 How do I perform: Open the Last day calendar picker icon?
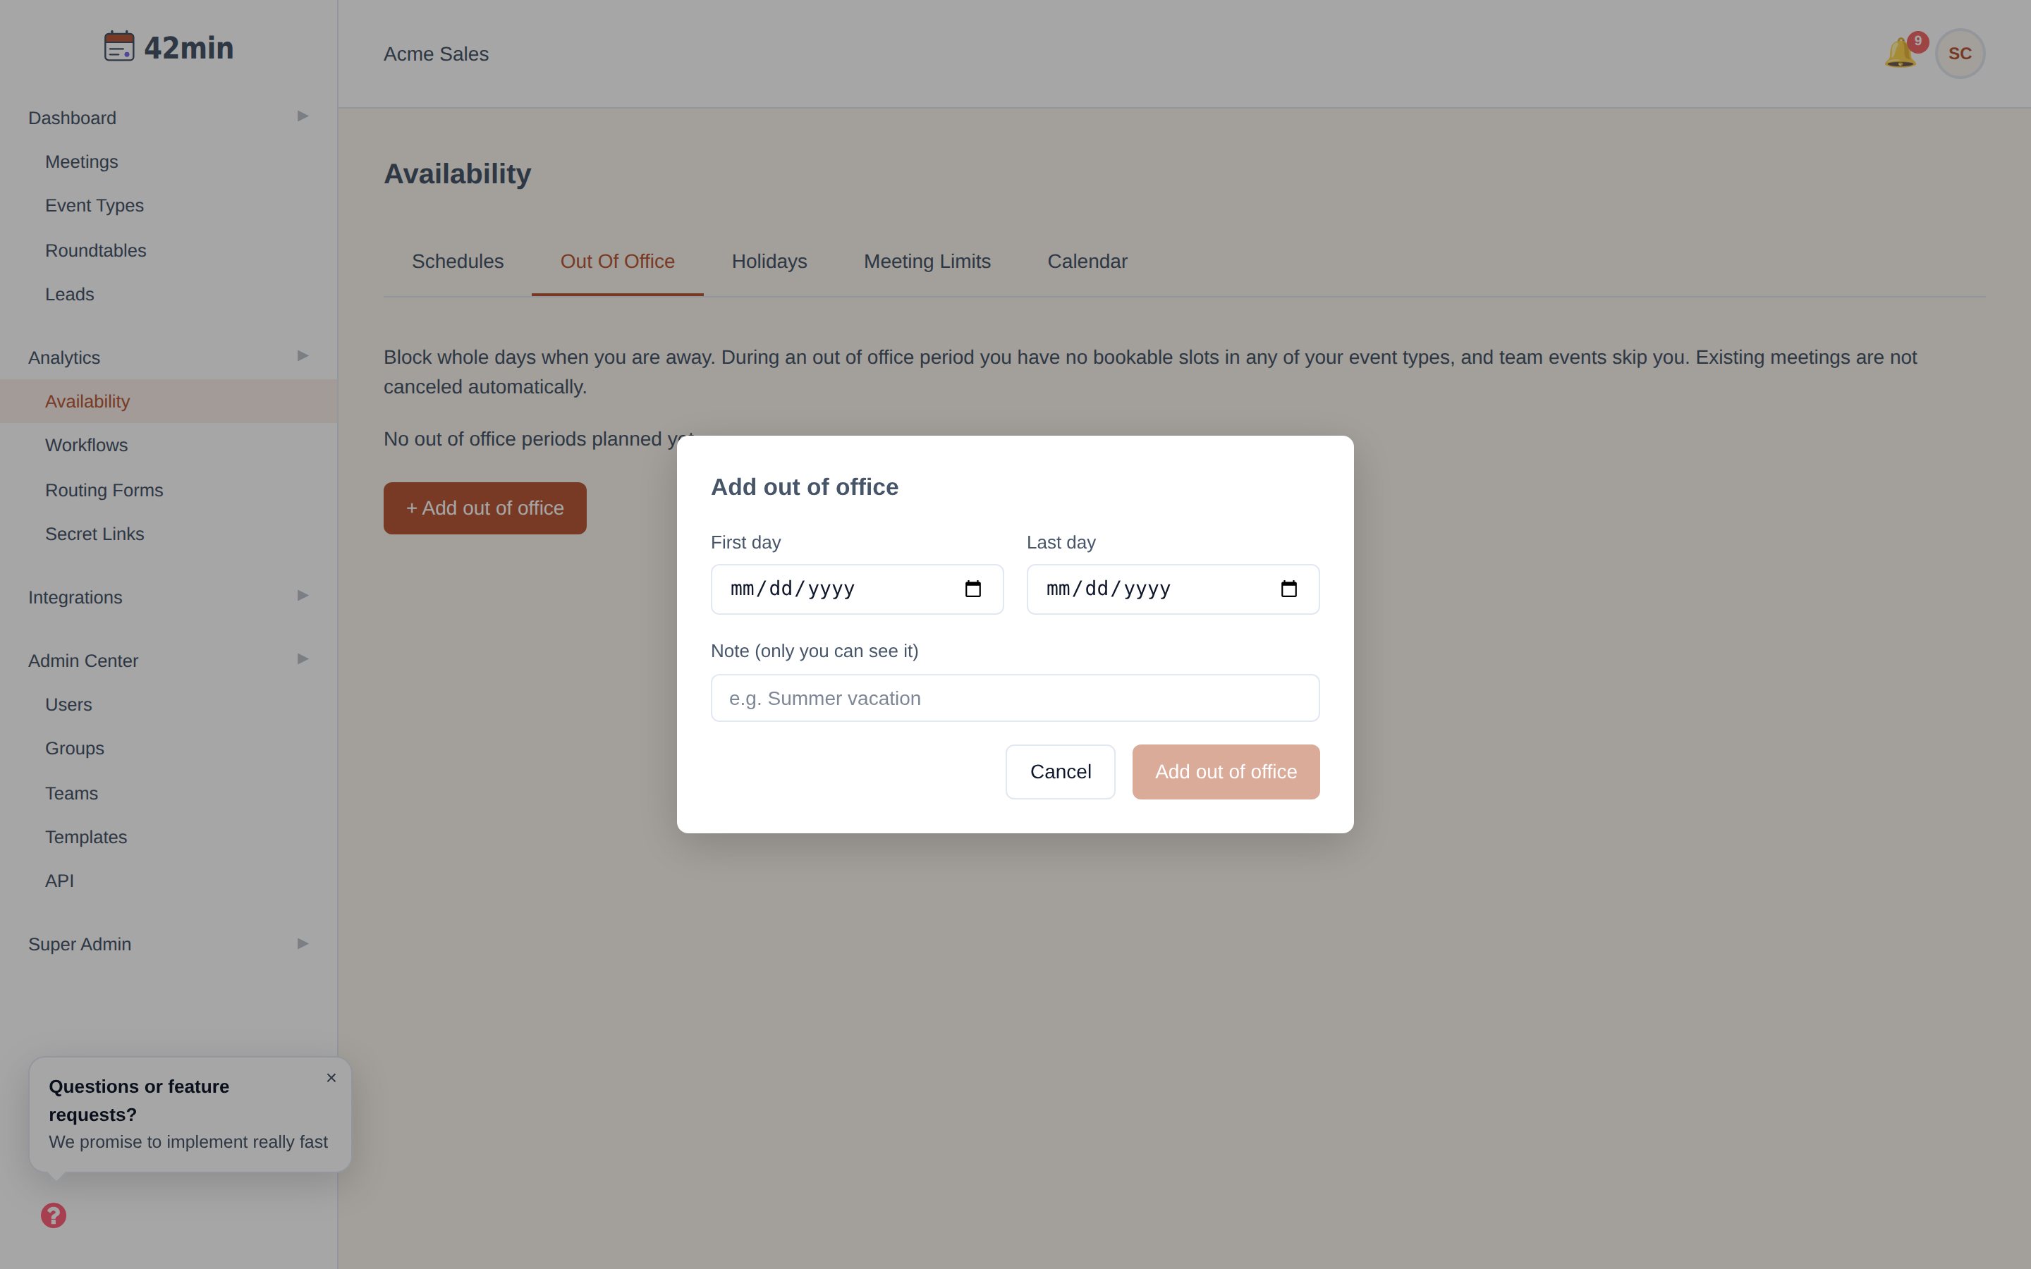click(x=1289, y=589)
